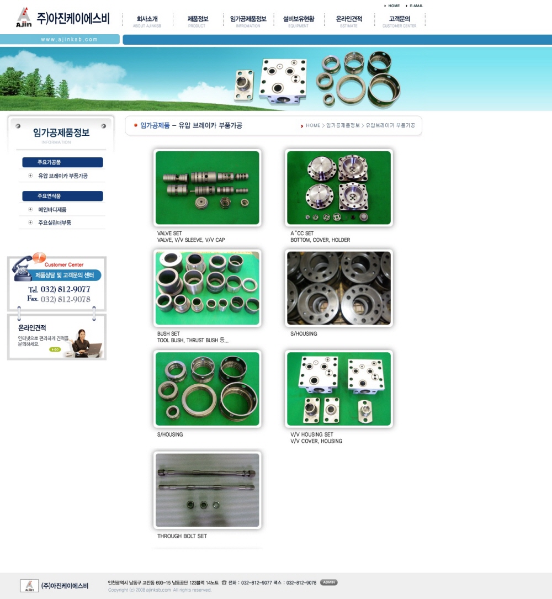The width and height of the screenshot is (552, 599).
Task: Click the green GO button in online estimate banner
Action: [x=55, y=349]
